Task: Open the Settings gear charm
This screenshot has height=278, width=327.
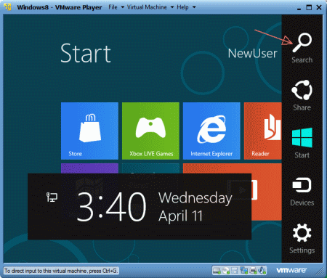Action: click(302, 239)
